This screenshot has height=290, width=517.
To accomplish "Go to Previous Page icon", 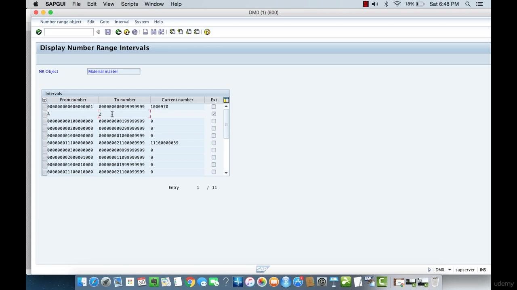I will coord(181,32).
